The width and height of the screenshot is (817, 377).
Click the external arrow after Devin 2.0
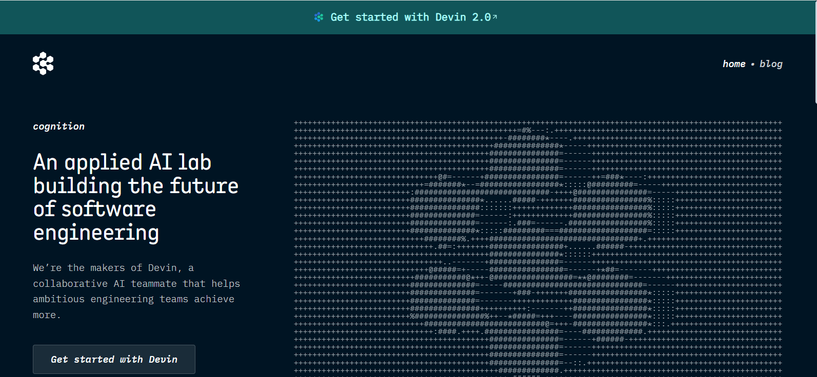click(495, 17)
